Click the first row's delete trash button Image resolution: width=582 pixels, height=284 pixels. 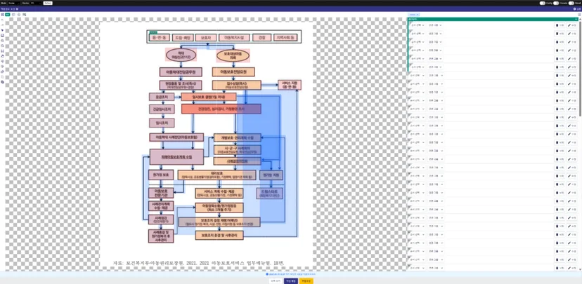pyautogui.click(x=560, y=25)
